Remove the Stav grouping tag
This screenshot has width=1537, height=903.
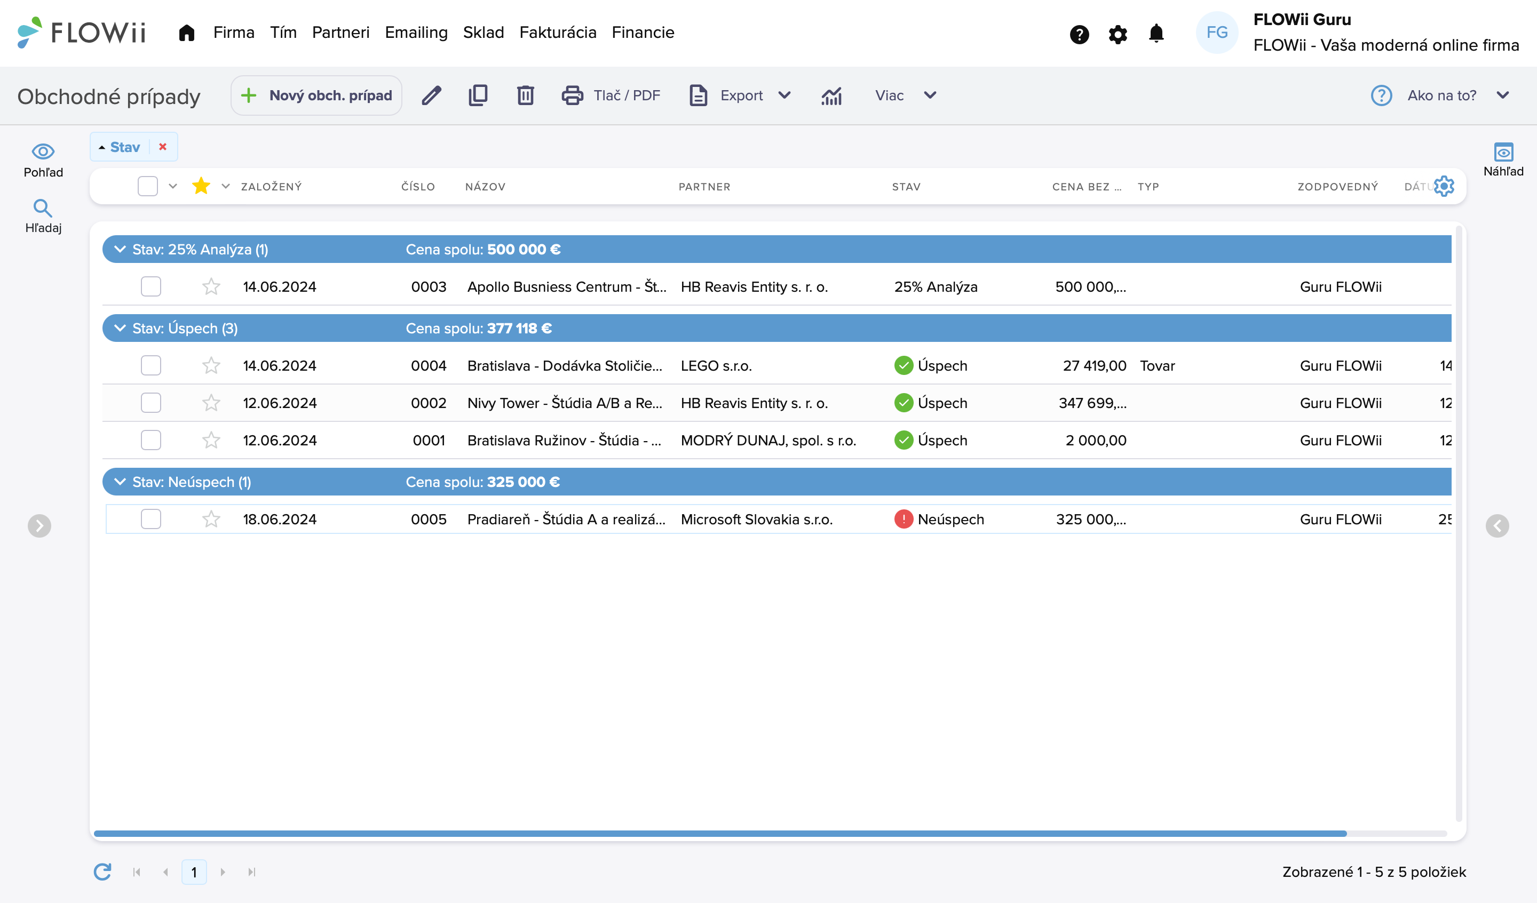(163, 147)
